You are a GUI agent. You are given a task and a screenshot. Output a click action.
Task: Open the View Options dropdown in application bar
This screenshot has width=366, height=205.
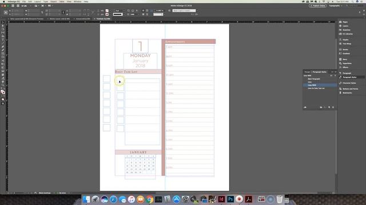[x=37, y=6]
